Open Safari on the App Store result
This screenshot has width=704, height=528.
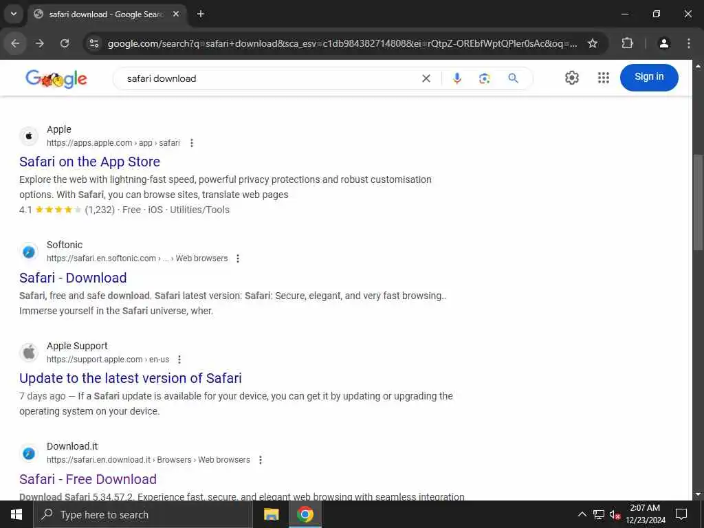[89, 162]
